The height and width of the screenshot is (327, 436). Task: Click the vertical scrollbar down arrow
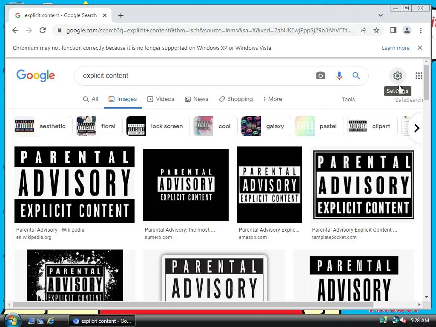(426, 297)
